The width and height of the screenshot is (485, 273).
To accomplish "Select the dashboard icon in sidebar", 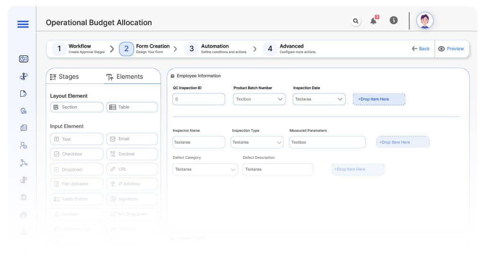I will (x=24, y=59).
